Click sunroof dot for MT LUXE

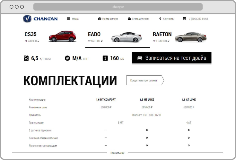(147, 146)
